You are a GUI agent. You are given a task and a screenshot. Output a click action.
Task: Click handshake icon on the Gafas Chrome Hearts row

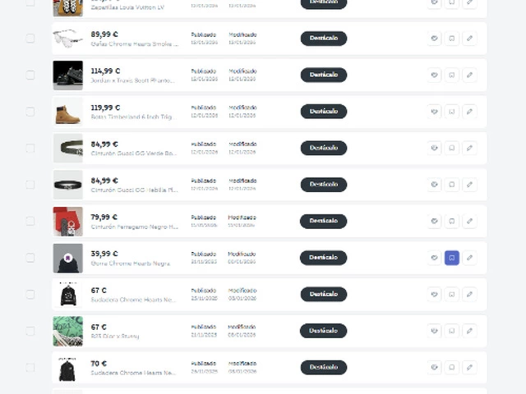coord(435,39)
